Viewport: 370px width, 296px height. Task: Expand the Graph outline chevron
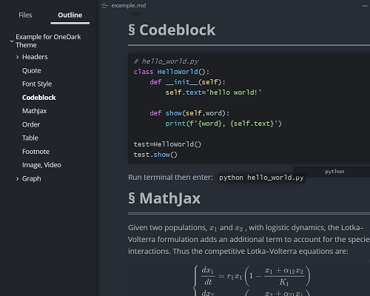(17, 179)
